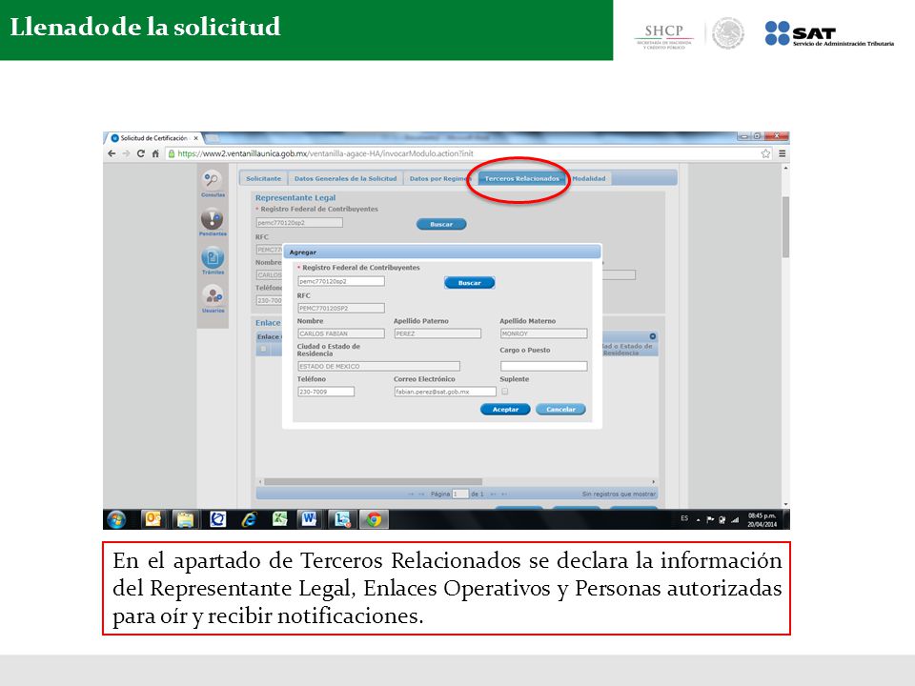Click Buscar under Representante Legal
Viewport: 915px width, 686px height.
click(441, 224)
